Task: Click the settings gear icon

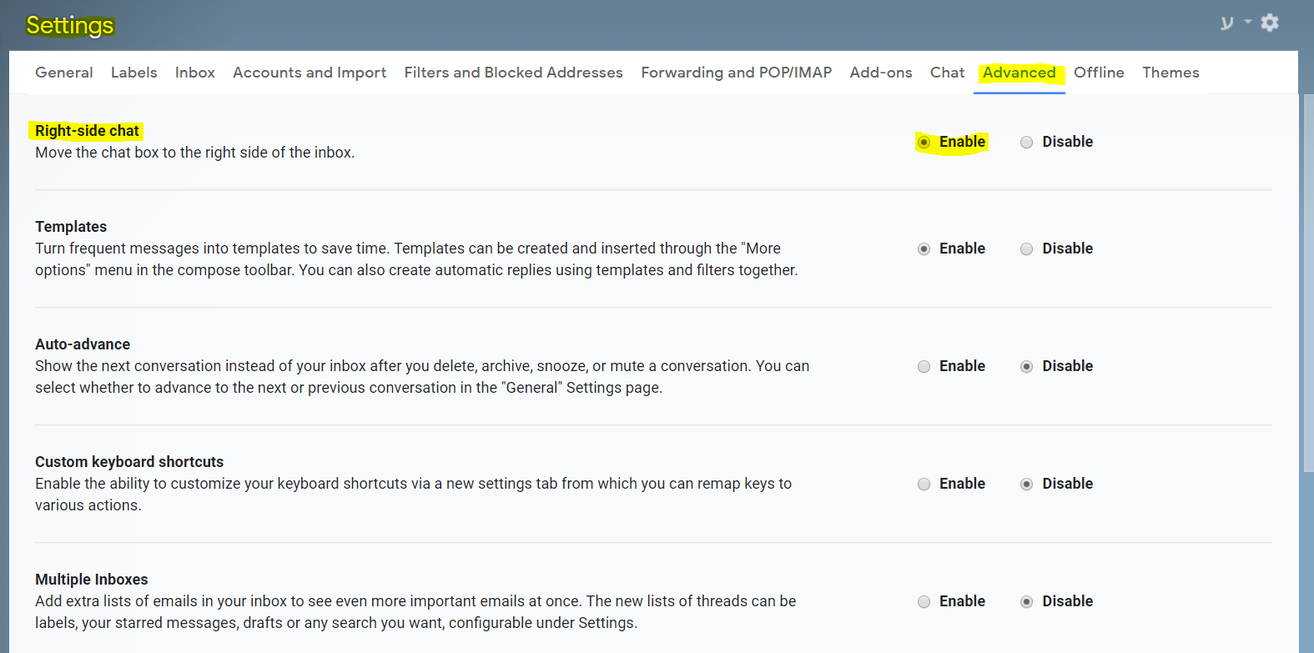Action: point(1269,23)
